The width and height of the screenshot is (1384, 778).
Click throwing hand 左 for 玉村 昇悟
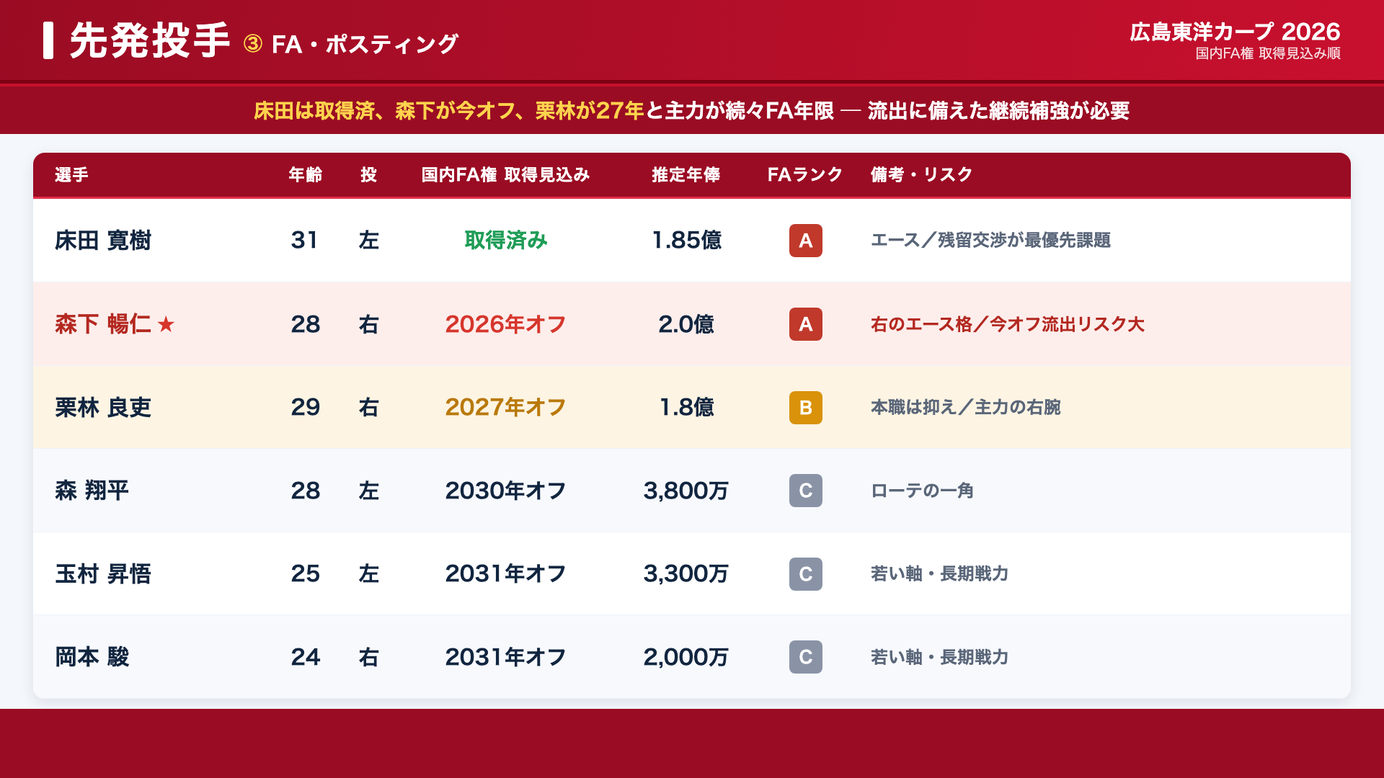368,574
